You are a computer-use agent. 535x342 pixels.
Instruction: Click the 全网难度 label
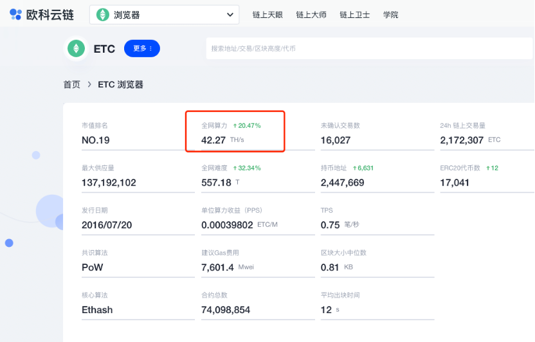[214, 168]
